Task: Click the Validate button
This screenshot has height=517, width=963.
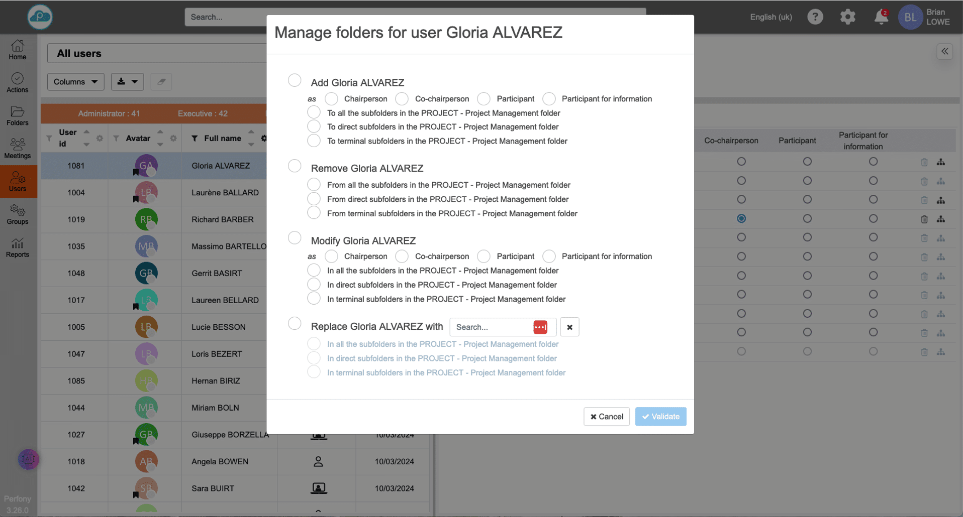Action: pyautogui.click(x=660, y=417)
